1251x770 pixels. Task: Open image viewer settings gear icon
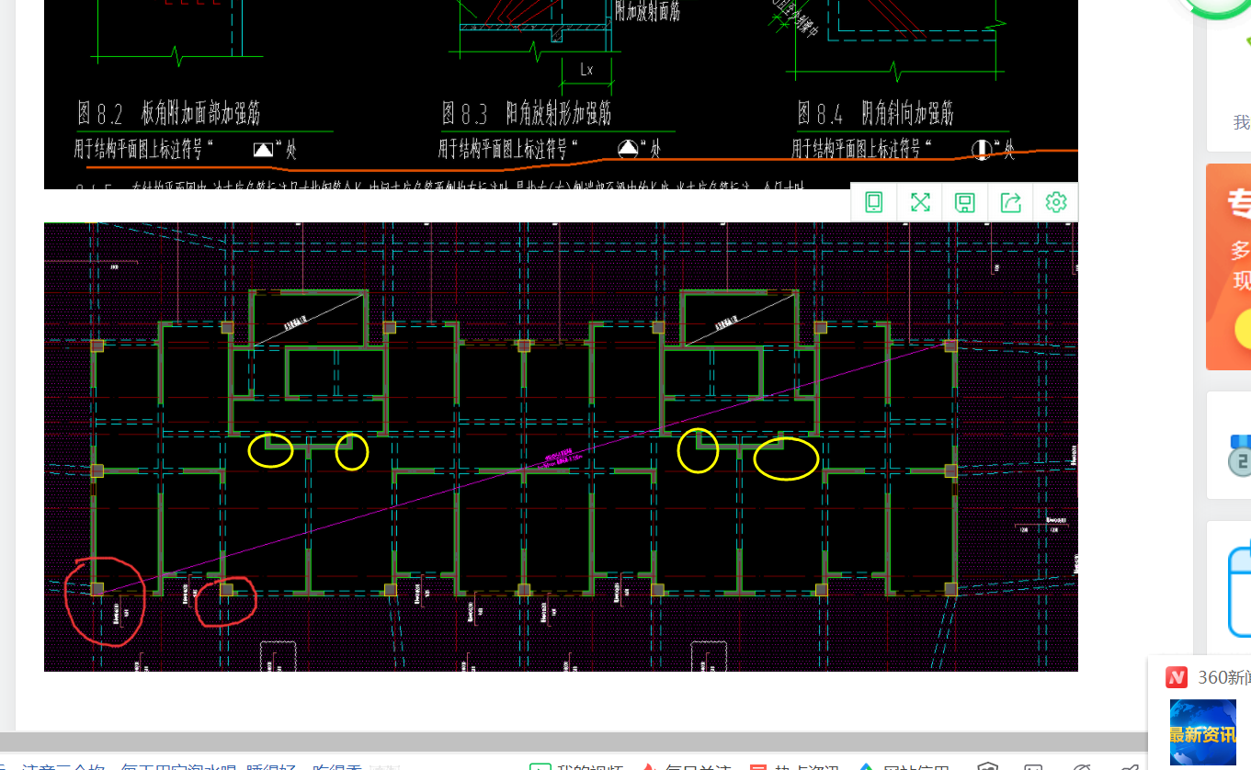[x=1056, y=202]
